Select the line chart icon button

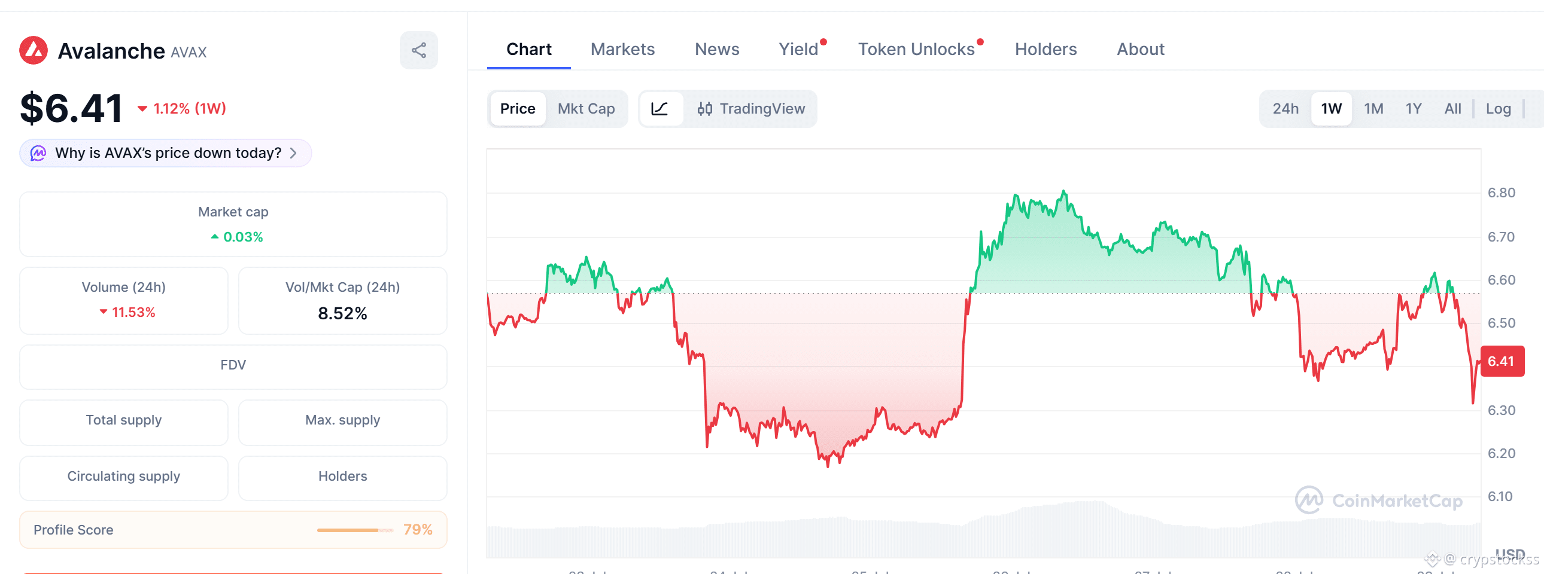point(660,109)
